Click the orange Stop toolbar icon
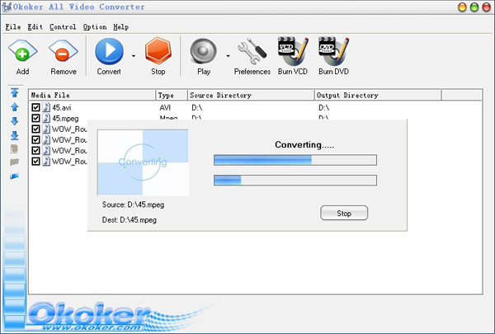Viewport: 495px width, 334px height. [x=158, y=51]
